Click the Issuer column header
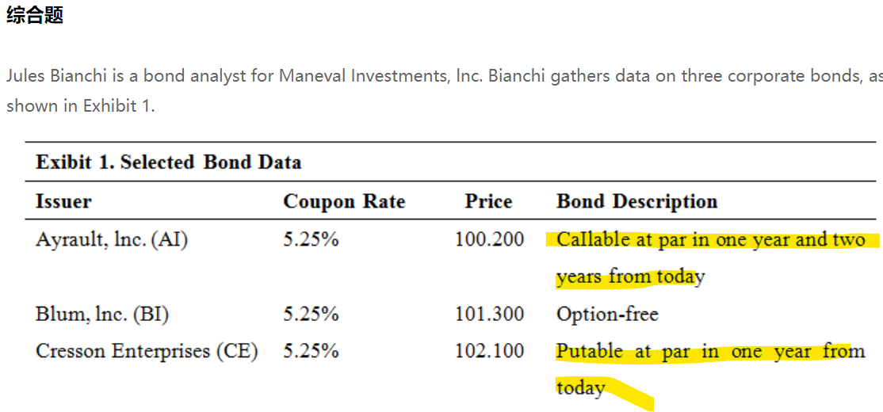Image resolution: width=883 pixels, height=412 pixels. click(x=63, y=202)
